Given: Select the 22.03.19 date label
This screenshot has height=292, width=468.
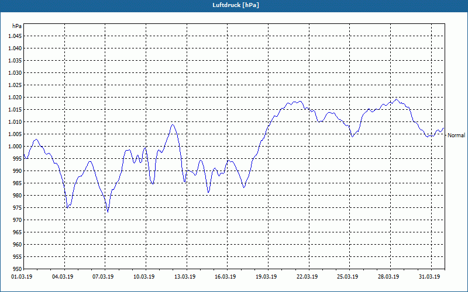Looking at the screenshot, I should click(x=307, y=277).
